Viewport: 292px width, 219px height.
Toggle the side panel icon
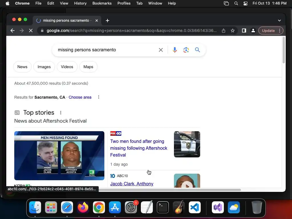pyautogui.click(x=244, y=31)
